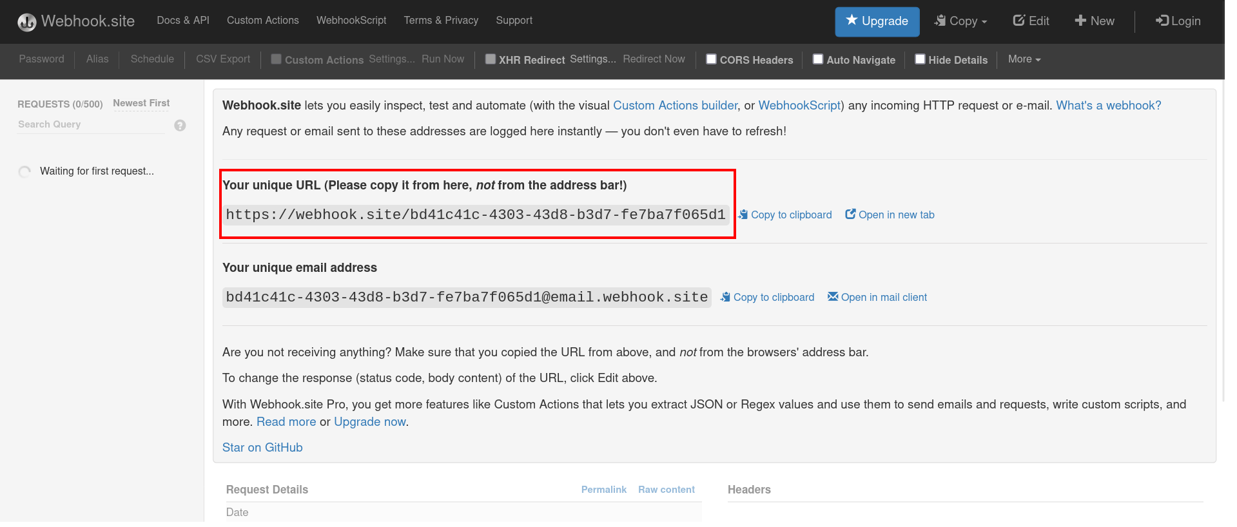The height and width of the screenshot is (527, 1237).
Task: Open the Copy dropdown menu
Action: click(960, 21)
